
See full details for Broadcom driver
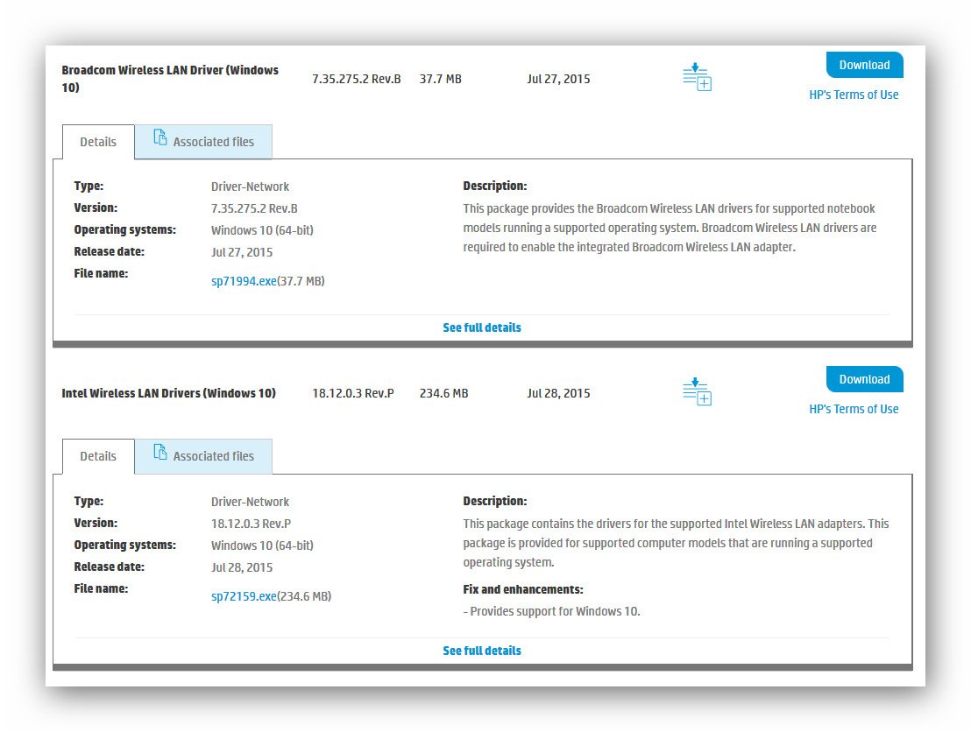[482, 327]
